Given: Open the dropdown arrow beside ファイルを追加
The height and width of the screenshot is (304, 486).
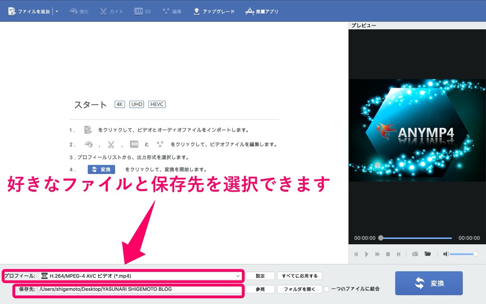Looking at the screenshot, I should click(57, 11).
